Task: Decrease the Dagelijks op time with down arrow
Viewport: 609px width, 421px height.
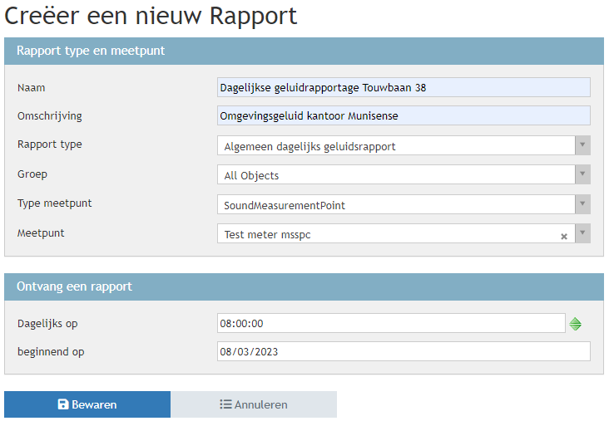Action: click(575, 327)
